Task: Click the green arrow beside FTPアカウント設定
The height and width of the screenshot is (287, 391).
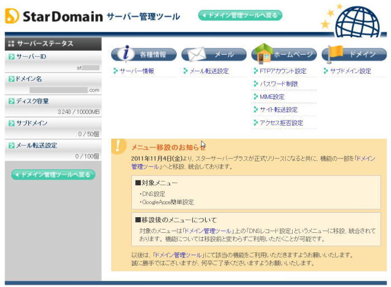Action: pyautogui.click(x=255, y=71)
